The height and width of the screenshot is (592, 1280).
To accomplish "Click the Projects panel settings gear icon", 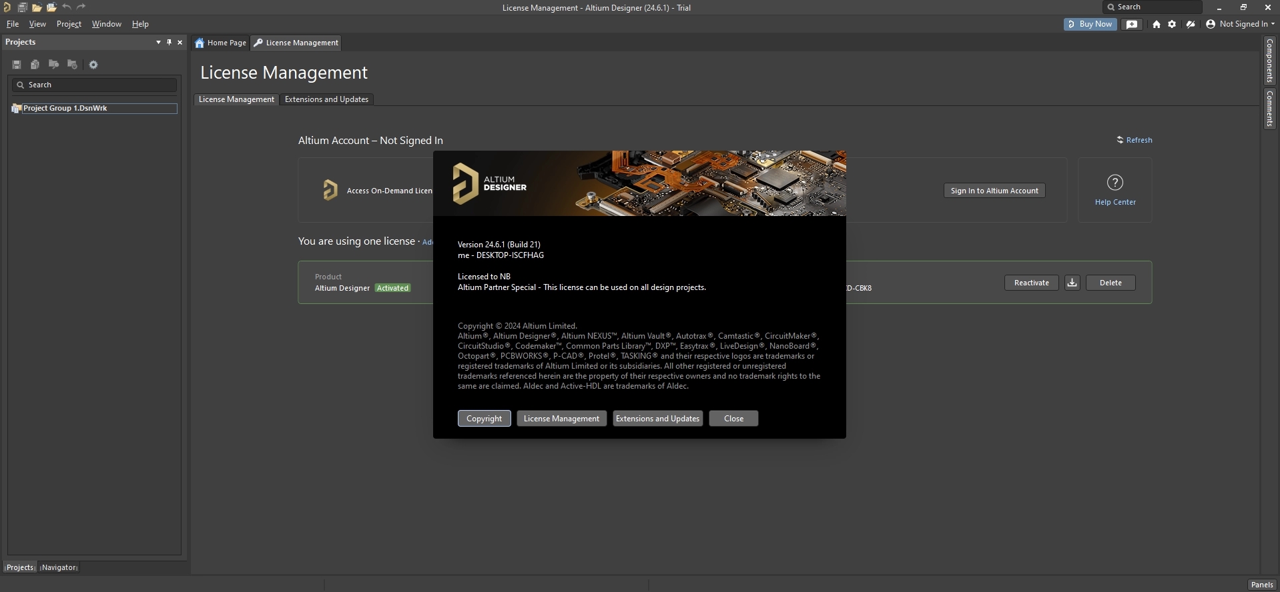I will point(93,65).
